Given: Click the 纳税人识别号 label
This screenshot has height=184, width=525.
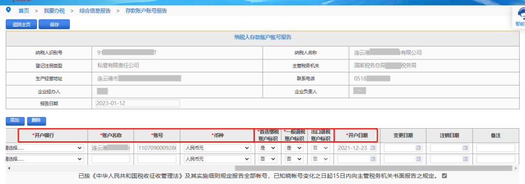Looking at the screenshot, I should click(x=49, y=52).
